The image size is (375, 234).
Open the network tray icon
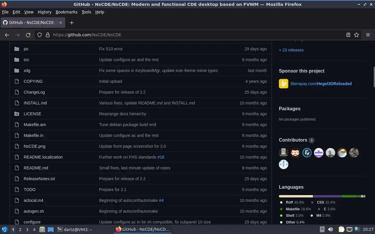tap(349, 229)
